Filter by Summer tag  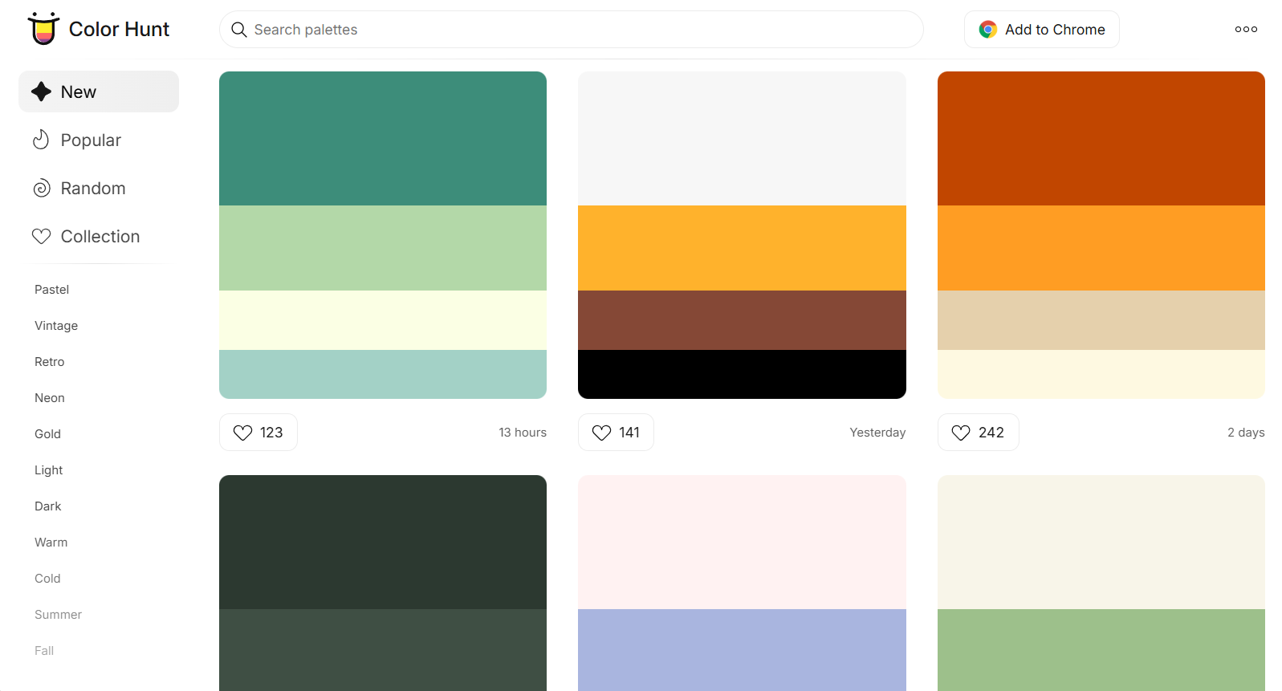coord(58,615)
